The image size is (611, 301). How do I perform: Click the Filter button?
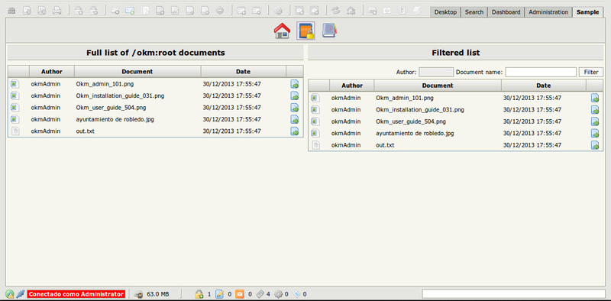click(x=591, y=72)
